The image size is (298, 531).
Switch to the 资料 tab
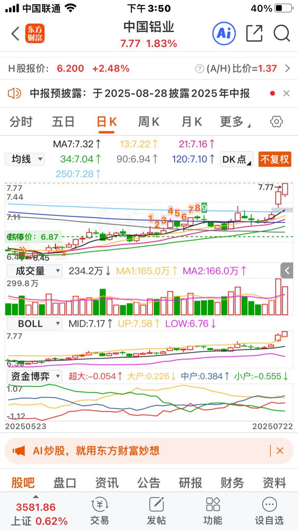[274, 483]
